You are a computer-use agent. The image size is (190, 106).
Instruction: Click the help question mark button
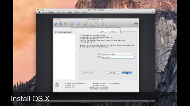click(57, 90)
